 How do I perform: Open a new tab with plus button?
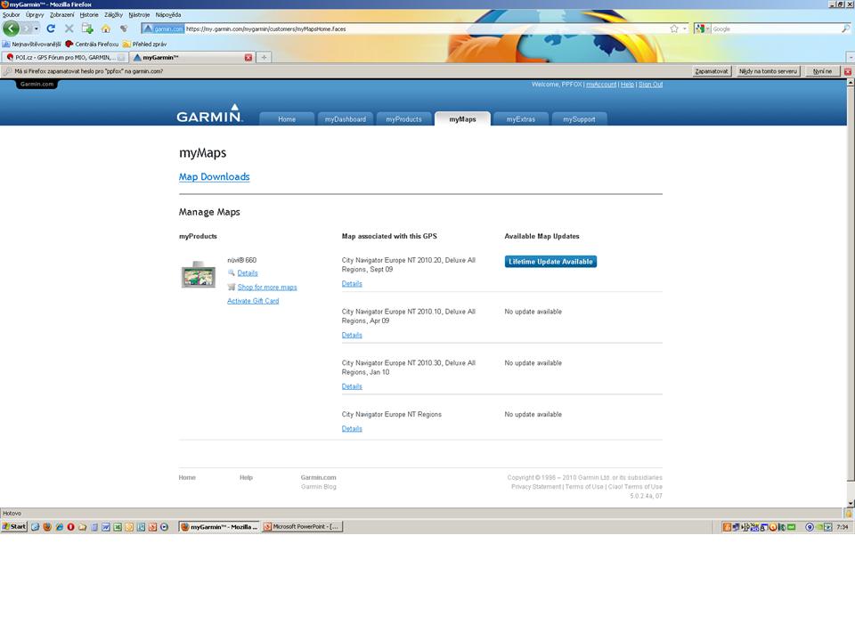[264, 57]
